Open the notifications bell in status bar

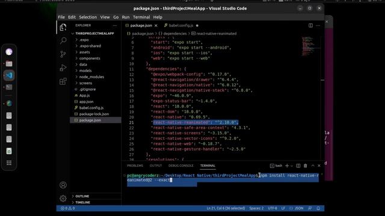click(318, 208)
